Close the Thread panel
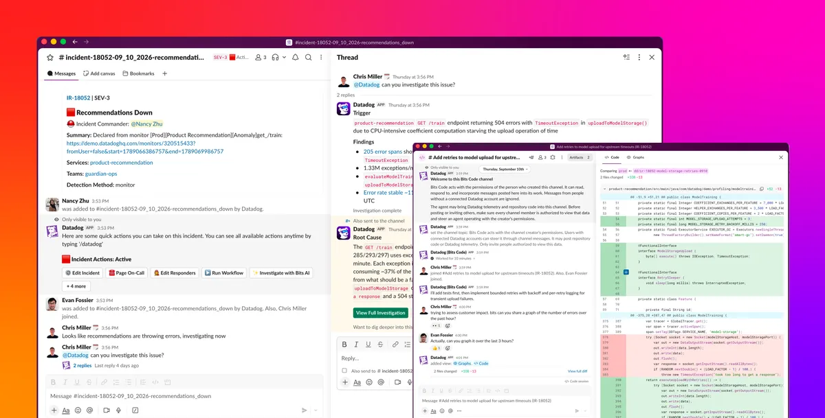Viewport: 825px width, 418px height. 652,58
